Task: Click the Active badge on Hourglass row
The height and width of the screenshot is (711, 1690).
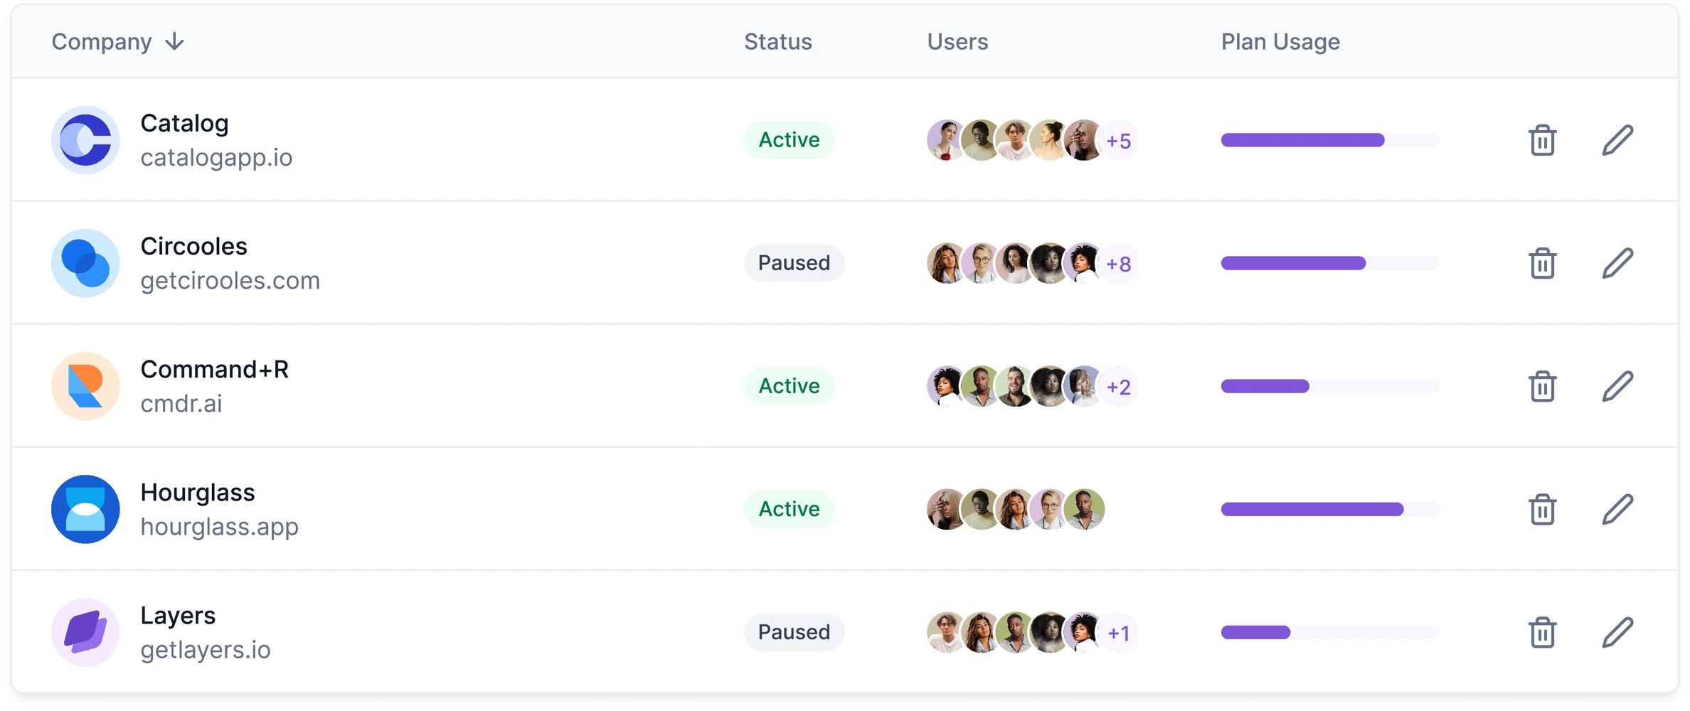Action: click(x=789, y=509)
